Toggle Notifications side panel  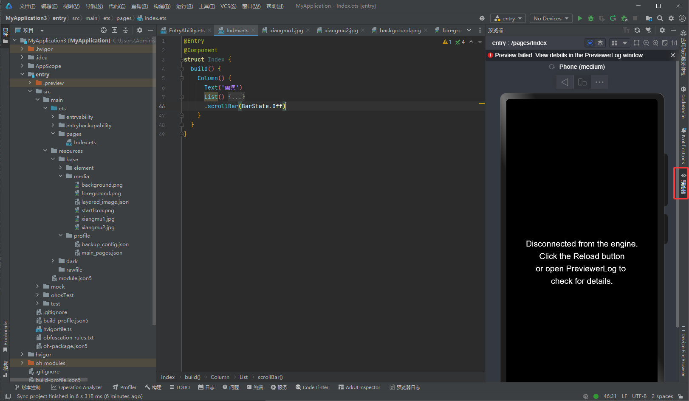tap(683, 146)
